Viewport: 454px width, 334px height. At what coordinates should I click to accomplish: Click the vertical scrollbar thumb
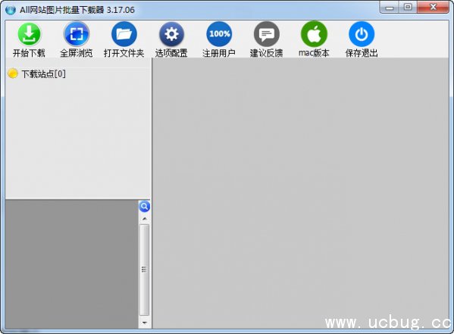[x=144, y=270]
